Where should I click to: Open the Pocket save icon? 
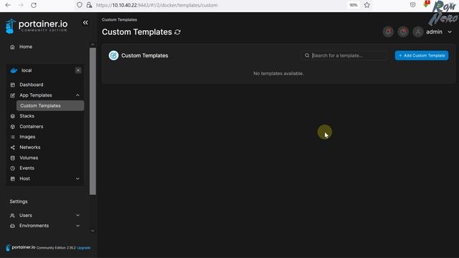[x=413, y=5]
